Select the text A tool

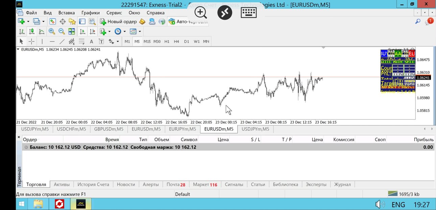point(91,41)
